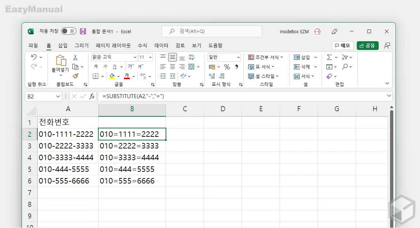
Task: Apply percent style with the % icon
Action: [226, 67]
